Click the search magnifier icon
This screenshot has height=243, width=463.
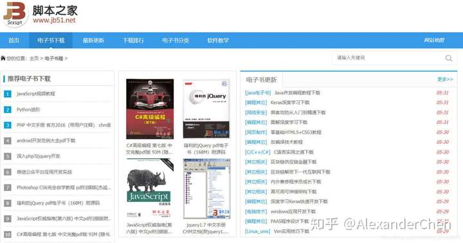pyautogui.click(x=449, y=58)
